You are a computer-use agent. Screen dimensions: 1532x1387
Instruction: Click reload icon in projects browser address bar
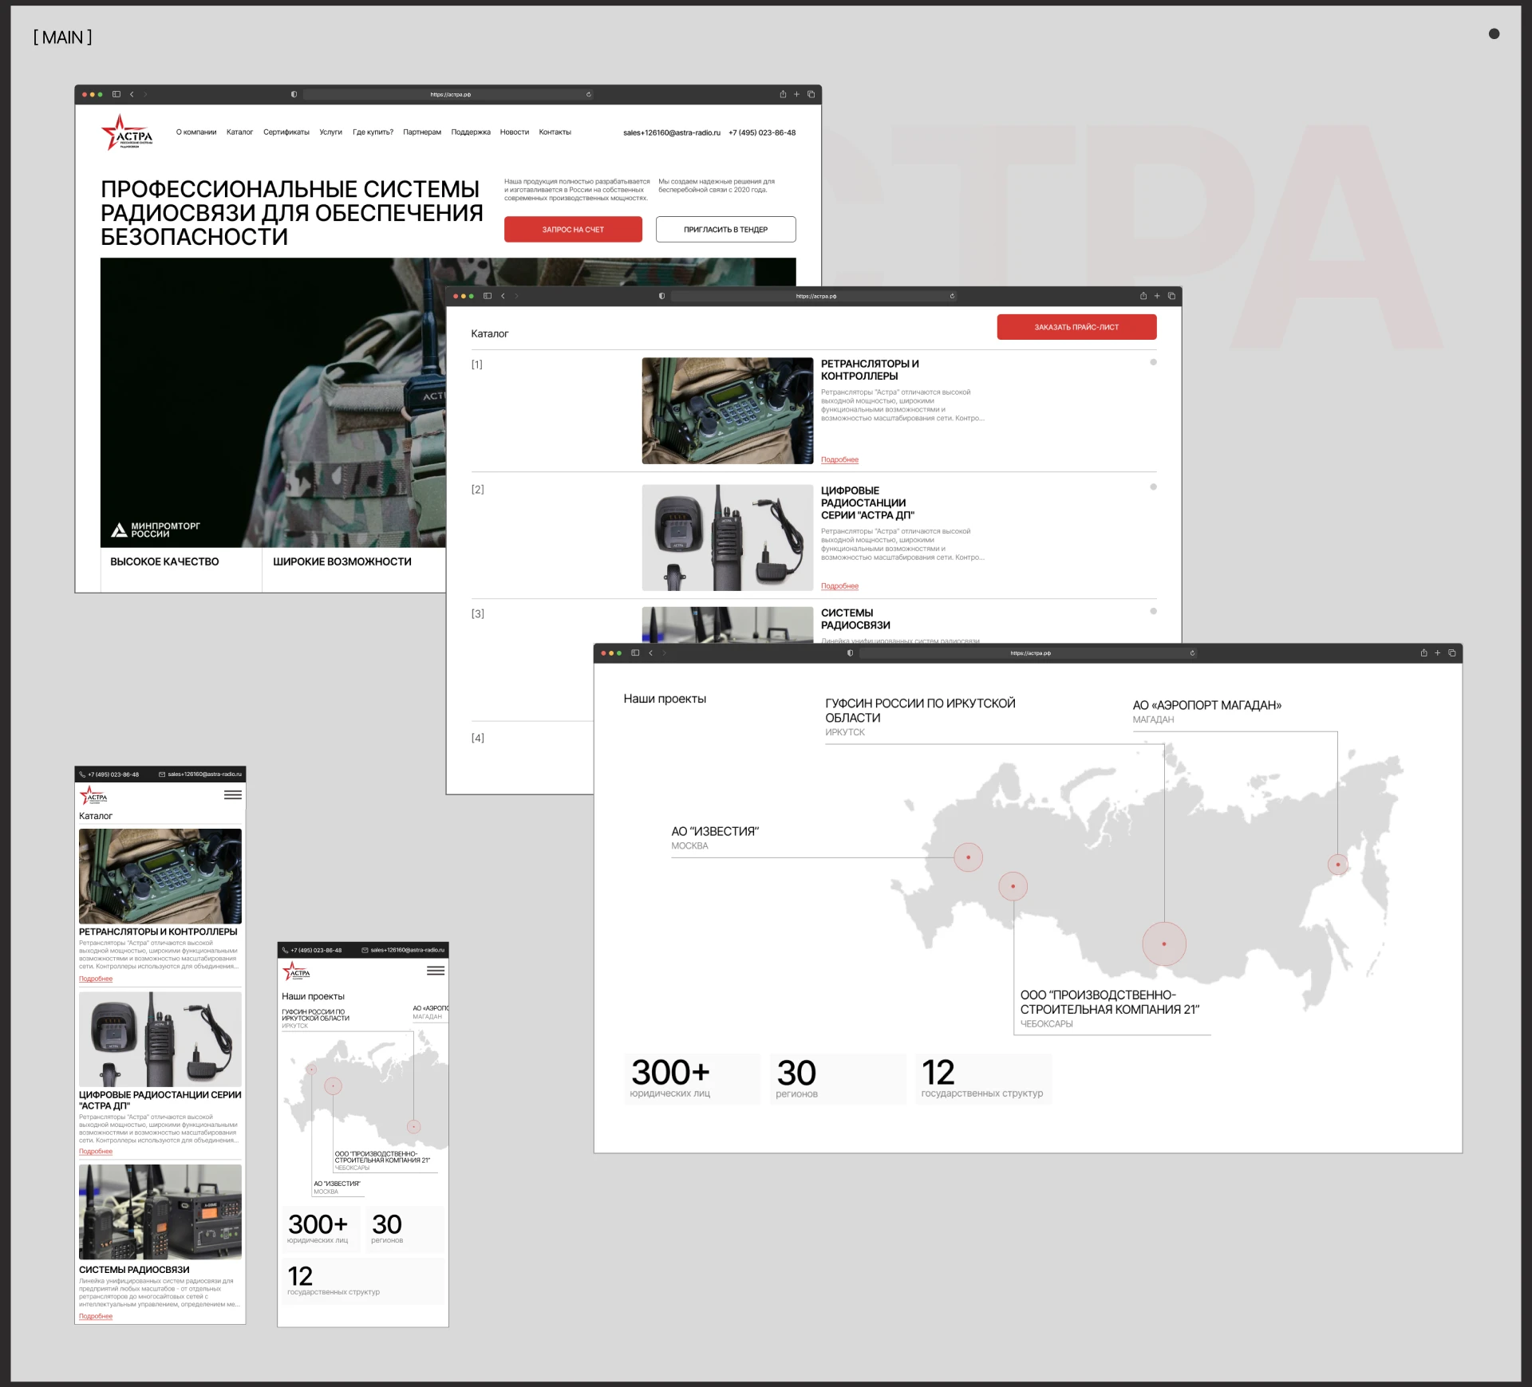(x=1192, y=653)
